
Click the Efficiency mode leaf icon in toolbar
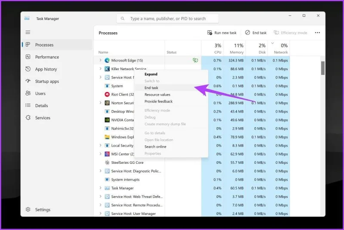(276, 33)
